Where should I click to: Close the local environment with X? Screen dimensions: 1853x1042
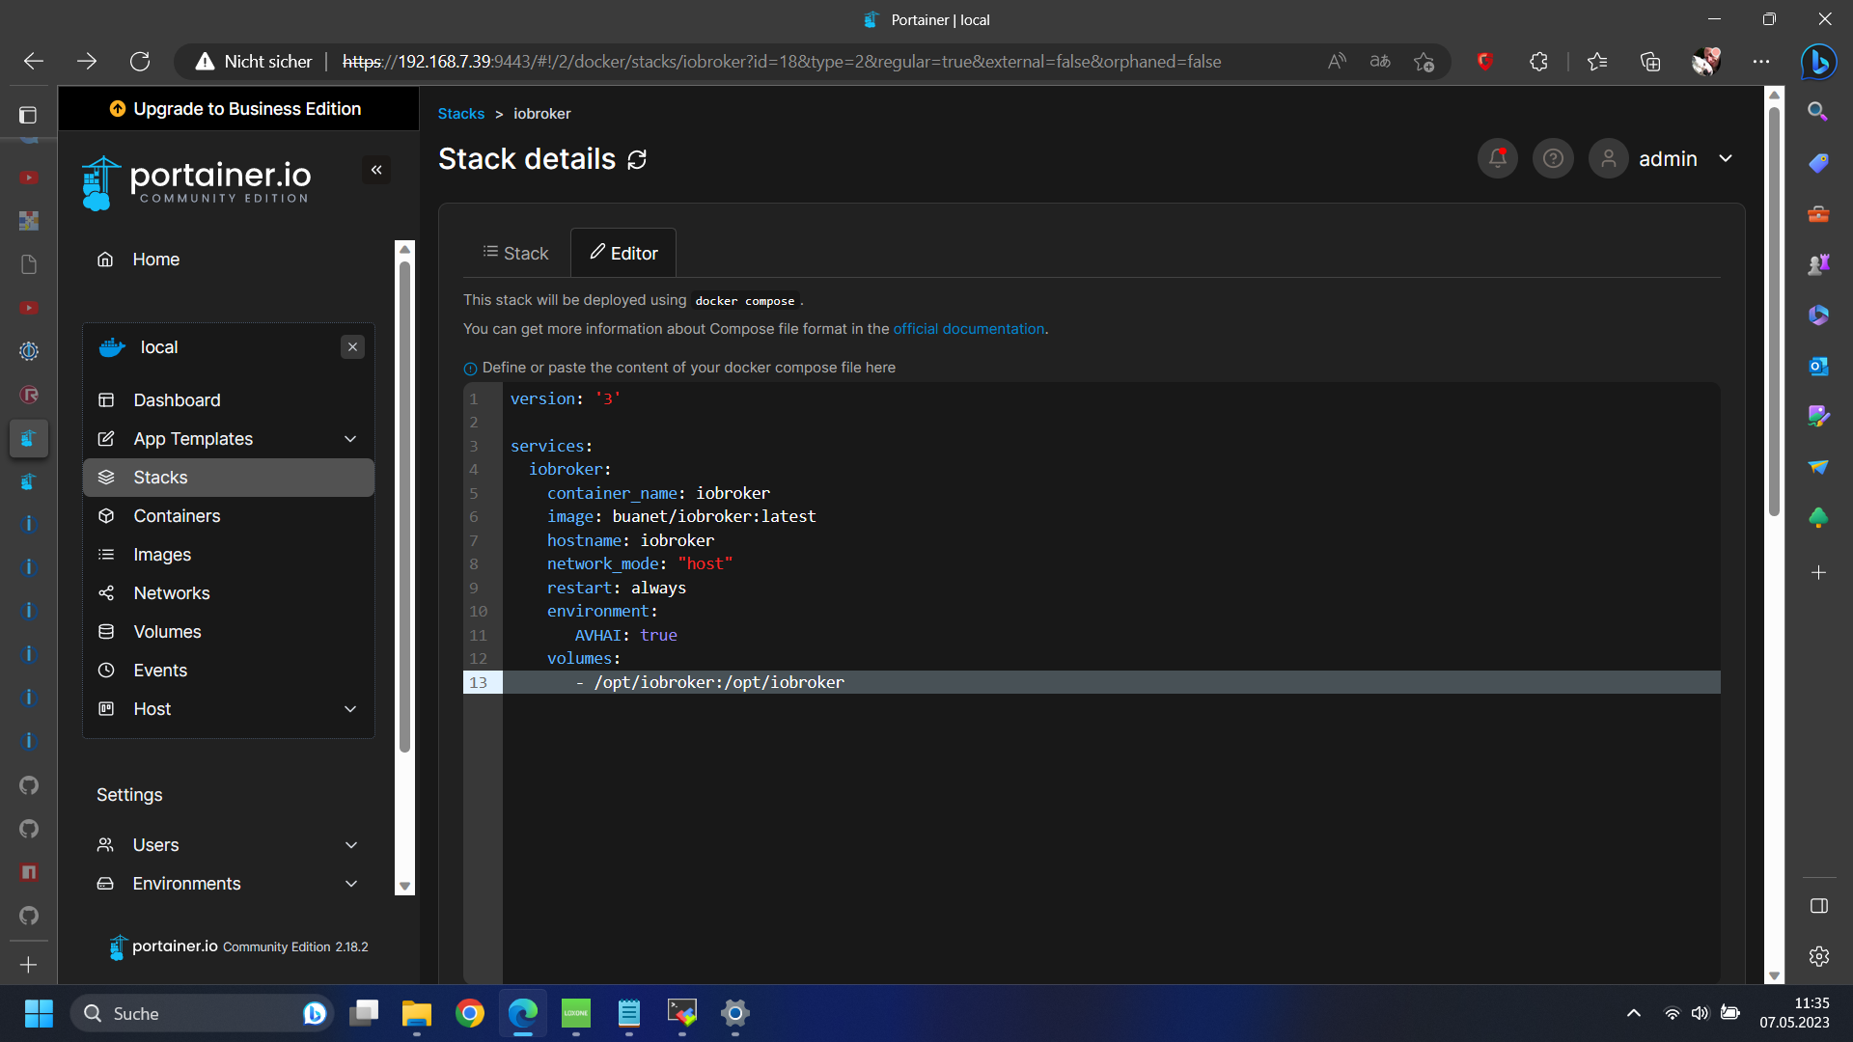(352, 347)
